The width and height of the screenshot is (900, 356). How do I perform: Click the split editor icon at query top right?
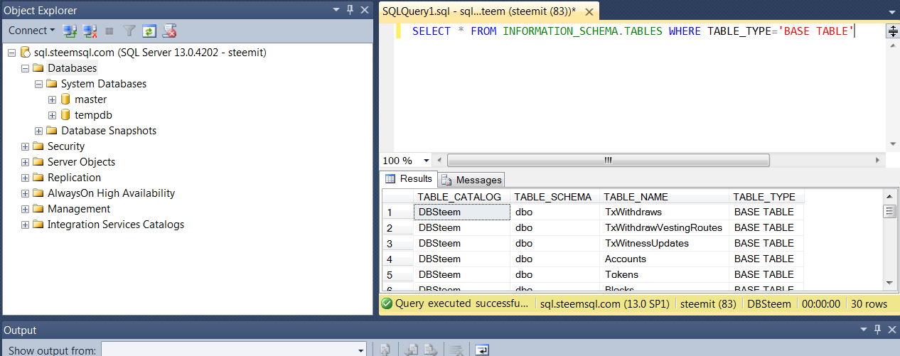[892, 31]
